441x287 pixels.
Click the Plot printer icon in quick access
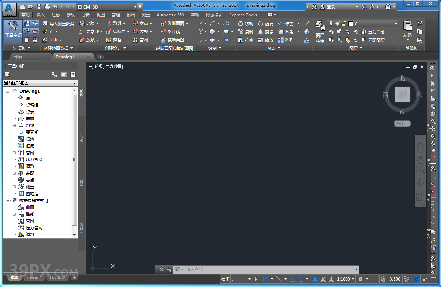[47, 6]
